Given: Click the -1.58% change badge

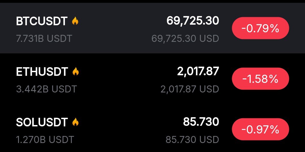Looking at the screenshot, I should (x=260, y=79).
